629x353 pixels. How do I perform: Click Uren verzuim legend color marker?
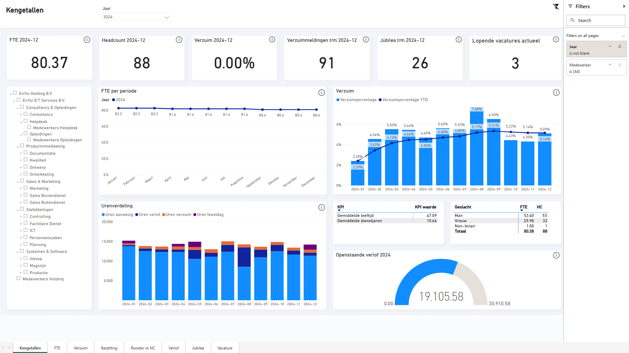(164, 215)
